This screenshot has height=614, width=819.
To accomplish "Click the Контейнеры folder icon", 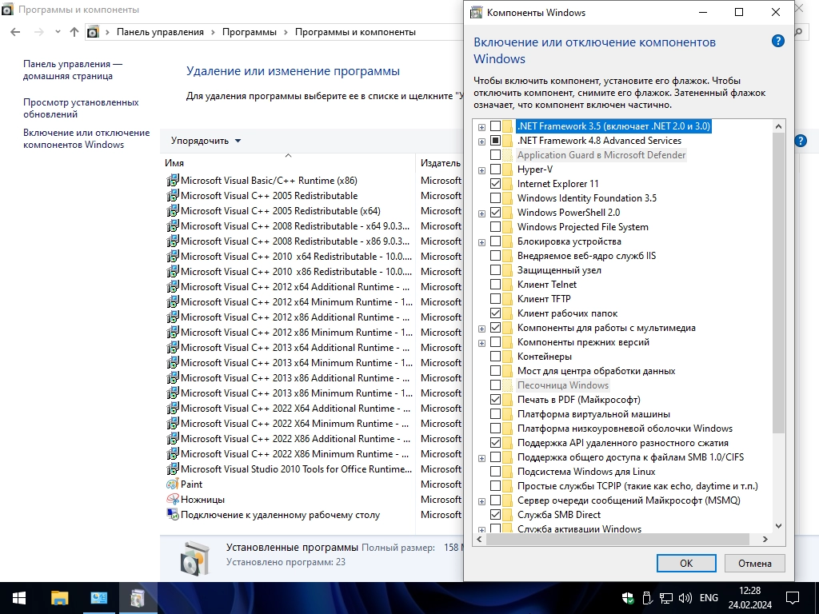I will (x=507, y=357).
